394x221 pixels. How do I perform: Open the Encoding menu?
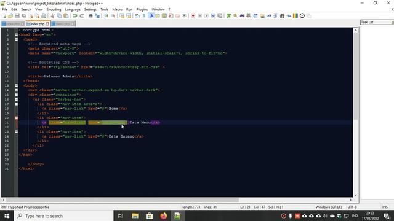[x=54, y=10]
